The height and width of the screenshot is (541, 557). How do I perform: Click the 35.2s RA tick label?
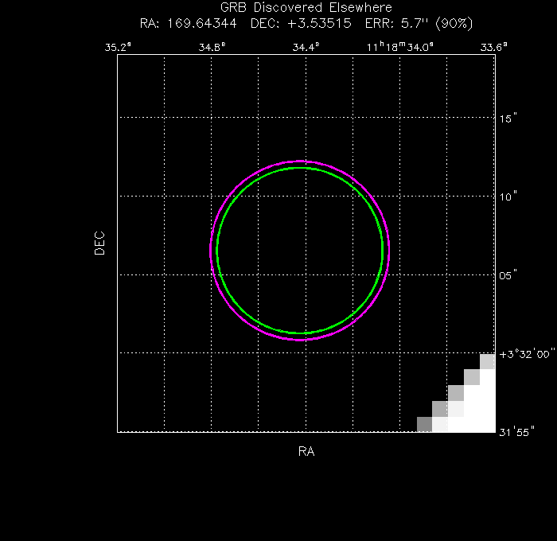[x=118, y=47]
